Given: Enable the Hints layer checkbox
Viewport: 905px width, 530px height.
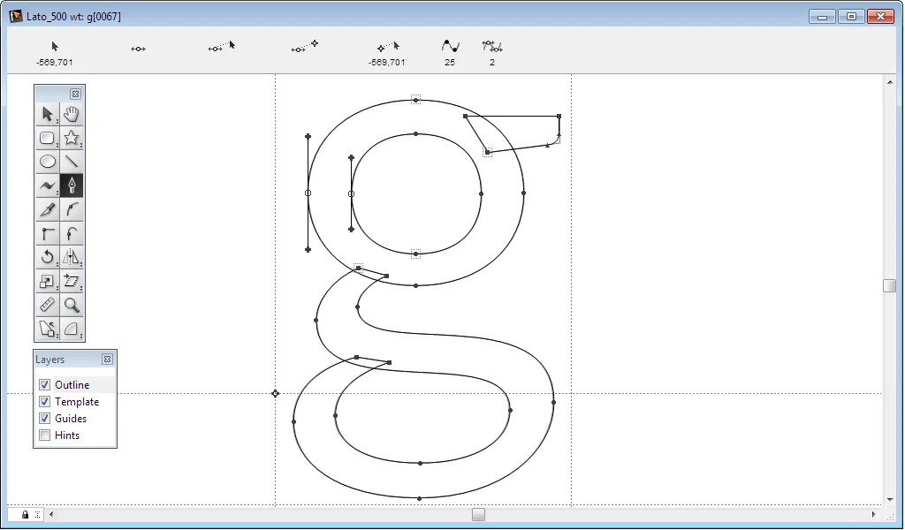Looking at the screenshot, I should [x=43, y=435].
